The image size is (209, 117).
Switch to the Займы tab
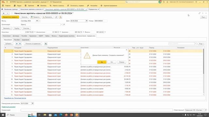47,36
